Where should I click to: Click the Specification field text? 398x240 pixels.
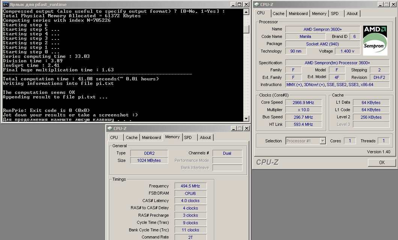tap(337, 63)
